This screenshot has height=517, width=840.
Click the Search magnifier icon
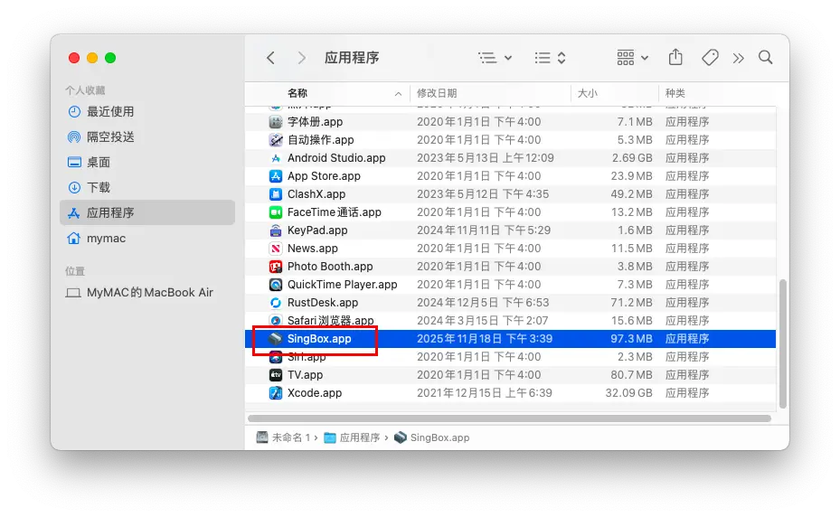pos(766,58)
